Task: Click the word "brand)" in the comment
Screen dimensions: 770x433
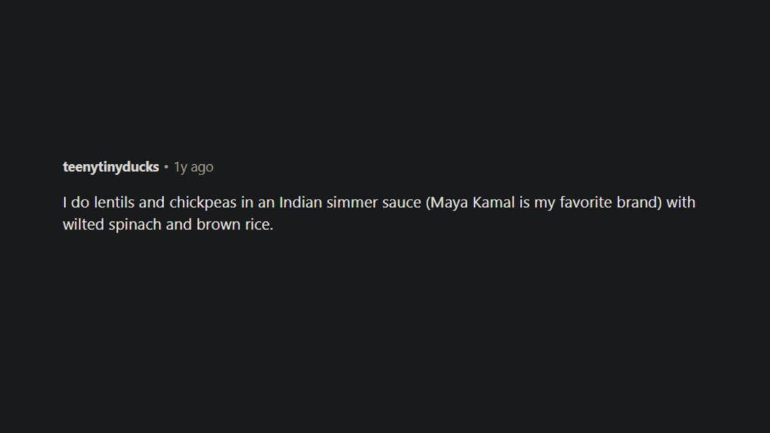Action: point(639,203)
